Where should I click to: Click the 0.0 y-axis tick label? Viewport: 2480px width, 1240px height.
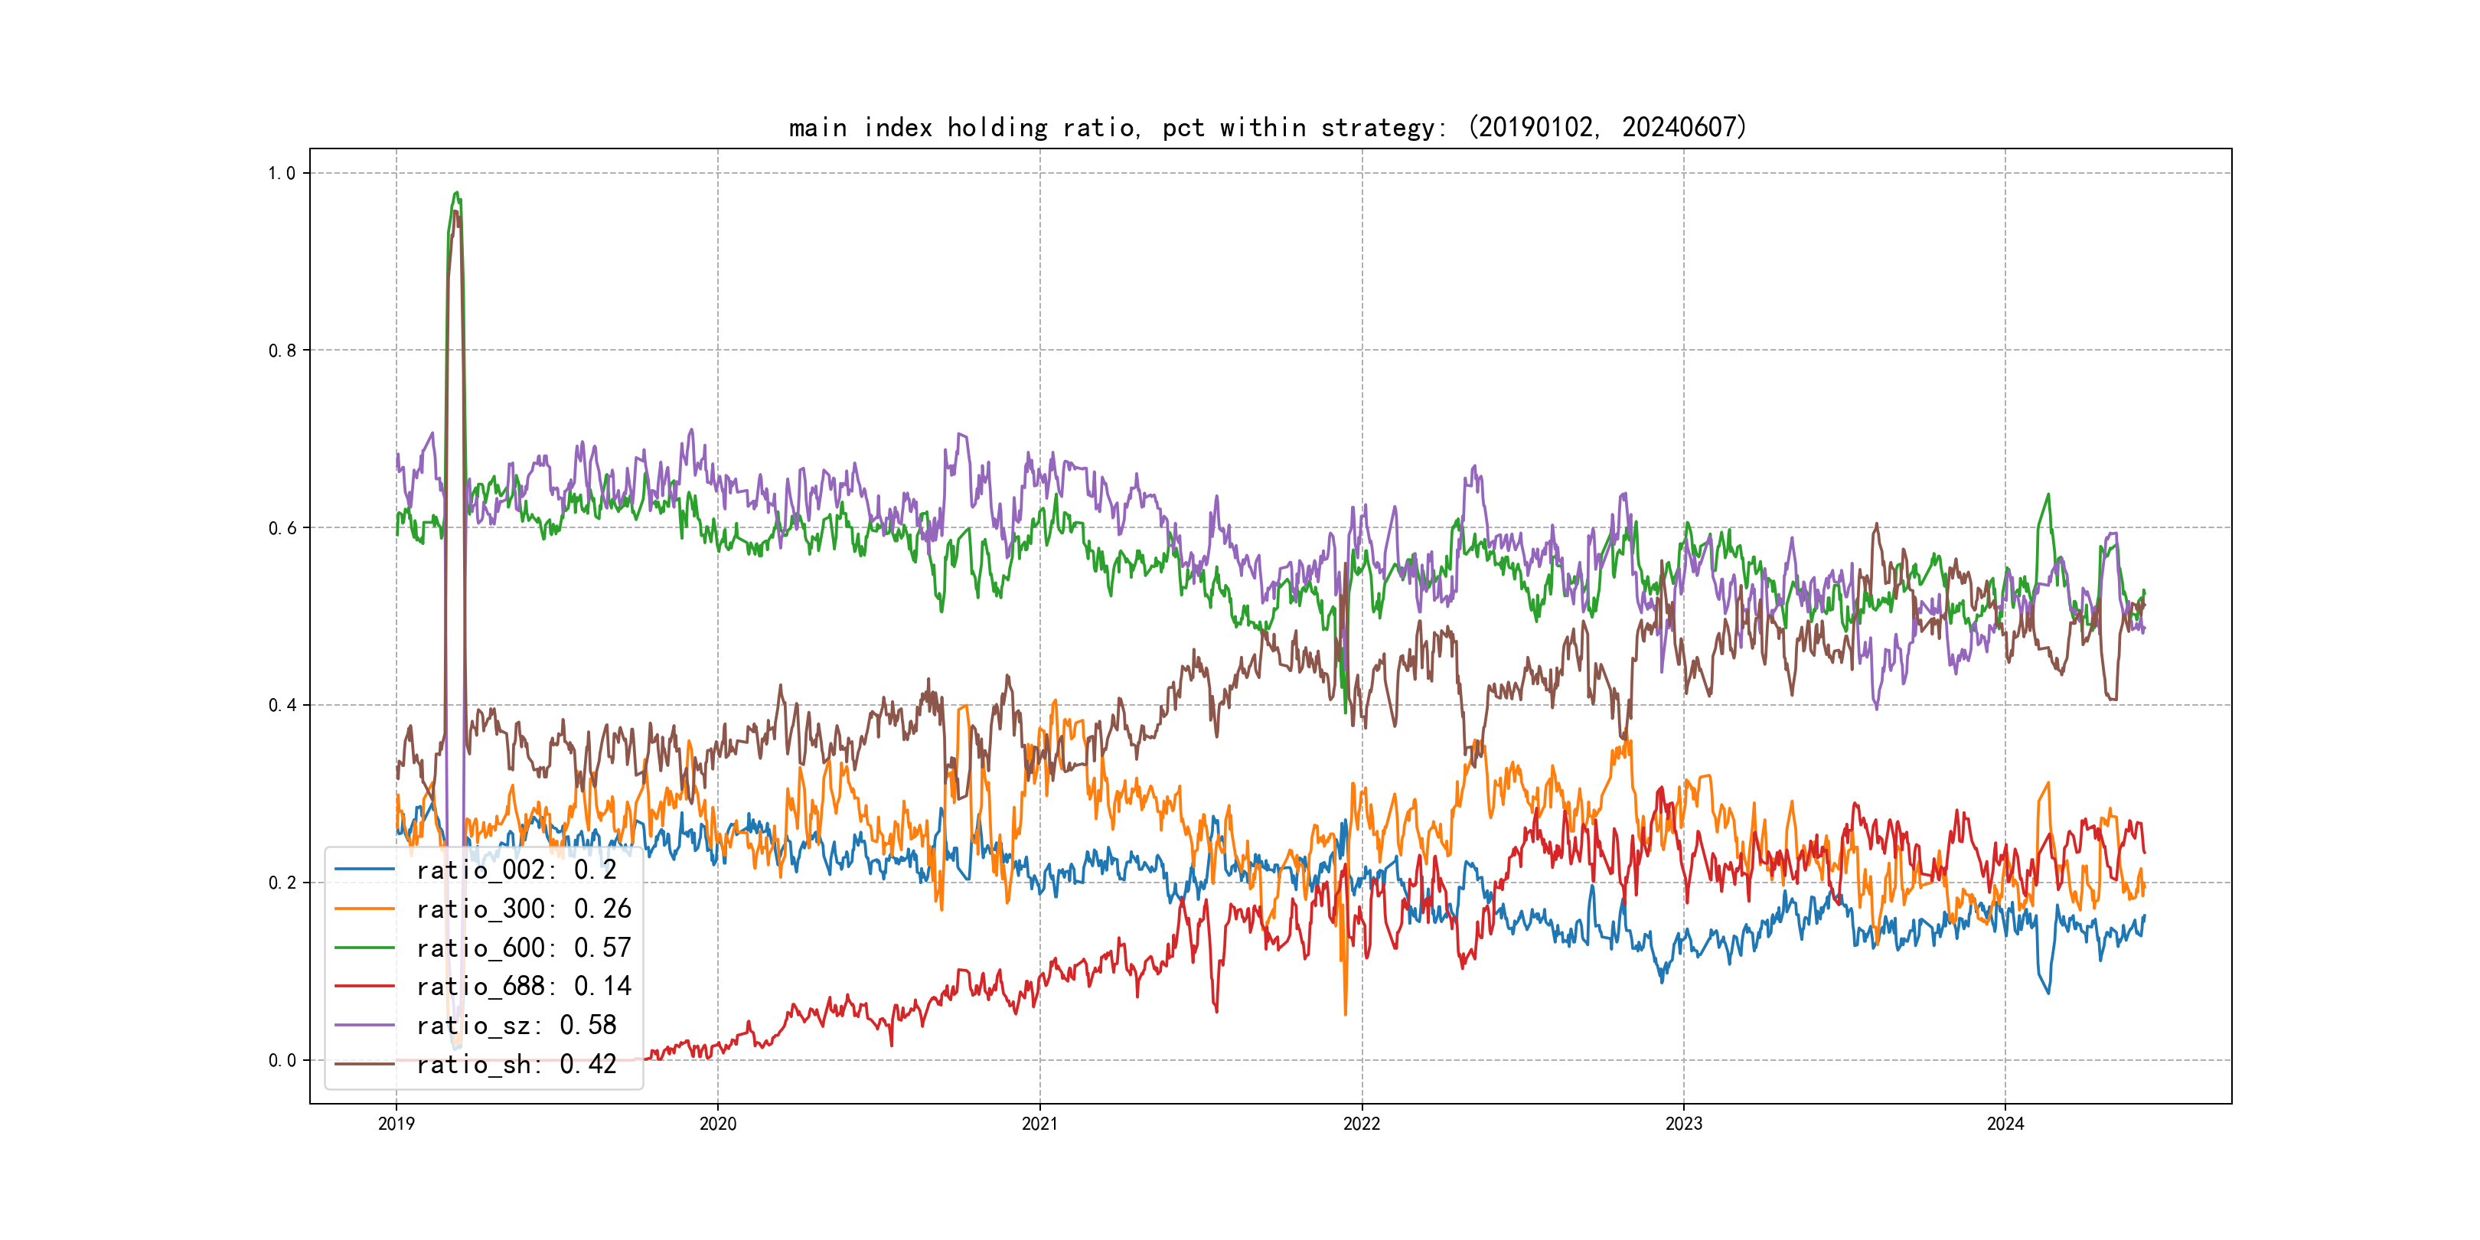click(x=281, y=1060)
